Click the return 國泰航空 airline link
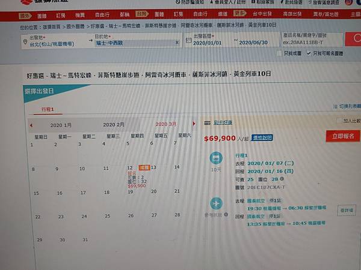This screenshot has width=361, height=270. click(256, 216)
